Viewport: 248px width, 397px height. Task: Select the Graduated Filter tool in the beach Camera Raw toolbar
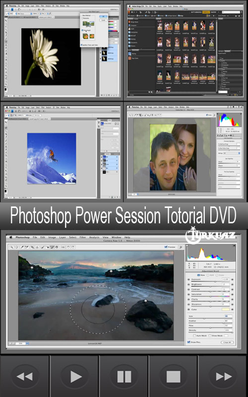pos(57,247)
